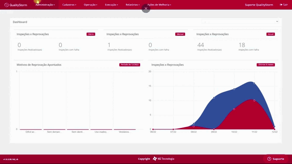This screenshot has width=292, height=164.
Task: Click the blue data point at 08/22
Action: coord(194,123)
